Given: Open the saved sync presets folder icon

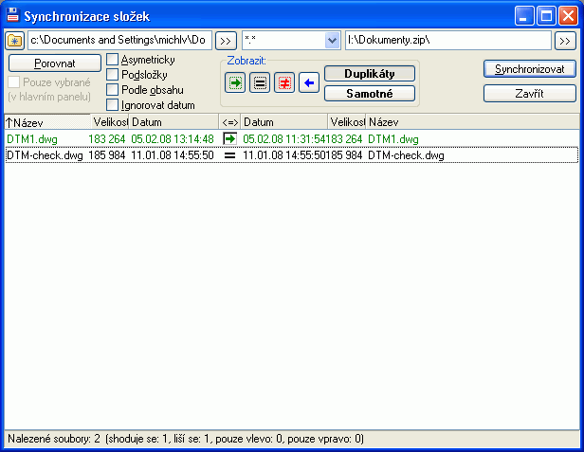Looking at the screenshot, I should point(14,40).
